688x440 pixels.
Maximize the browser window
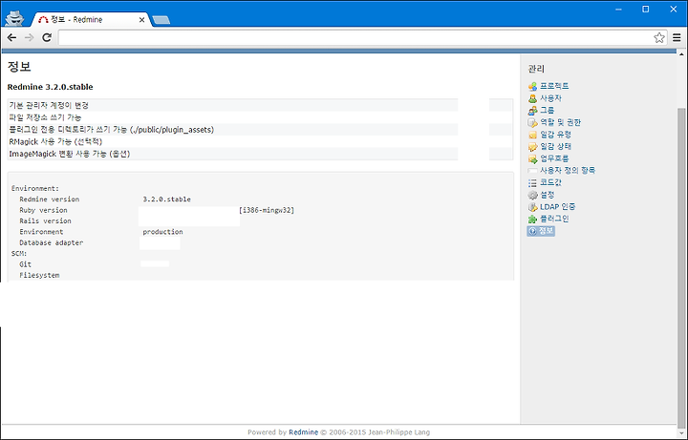pyautogui.click(x=645, y=10)
